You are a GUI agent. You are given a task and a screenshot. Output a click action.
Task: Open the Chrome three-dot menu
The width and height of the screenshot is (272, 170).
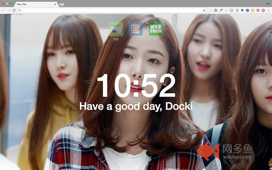269,10
